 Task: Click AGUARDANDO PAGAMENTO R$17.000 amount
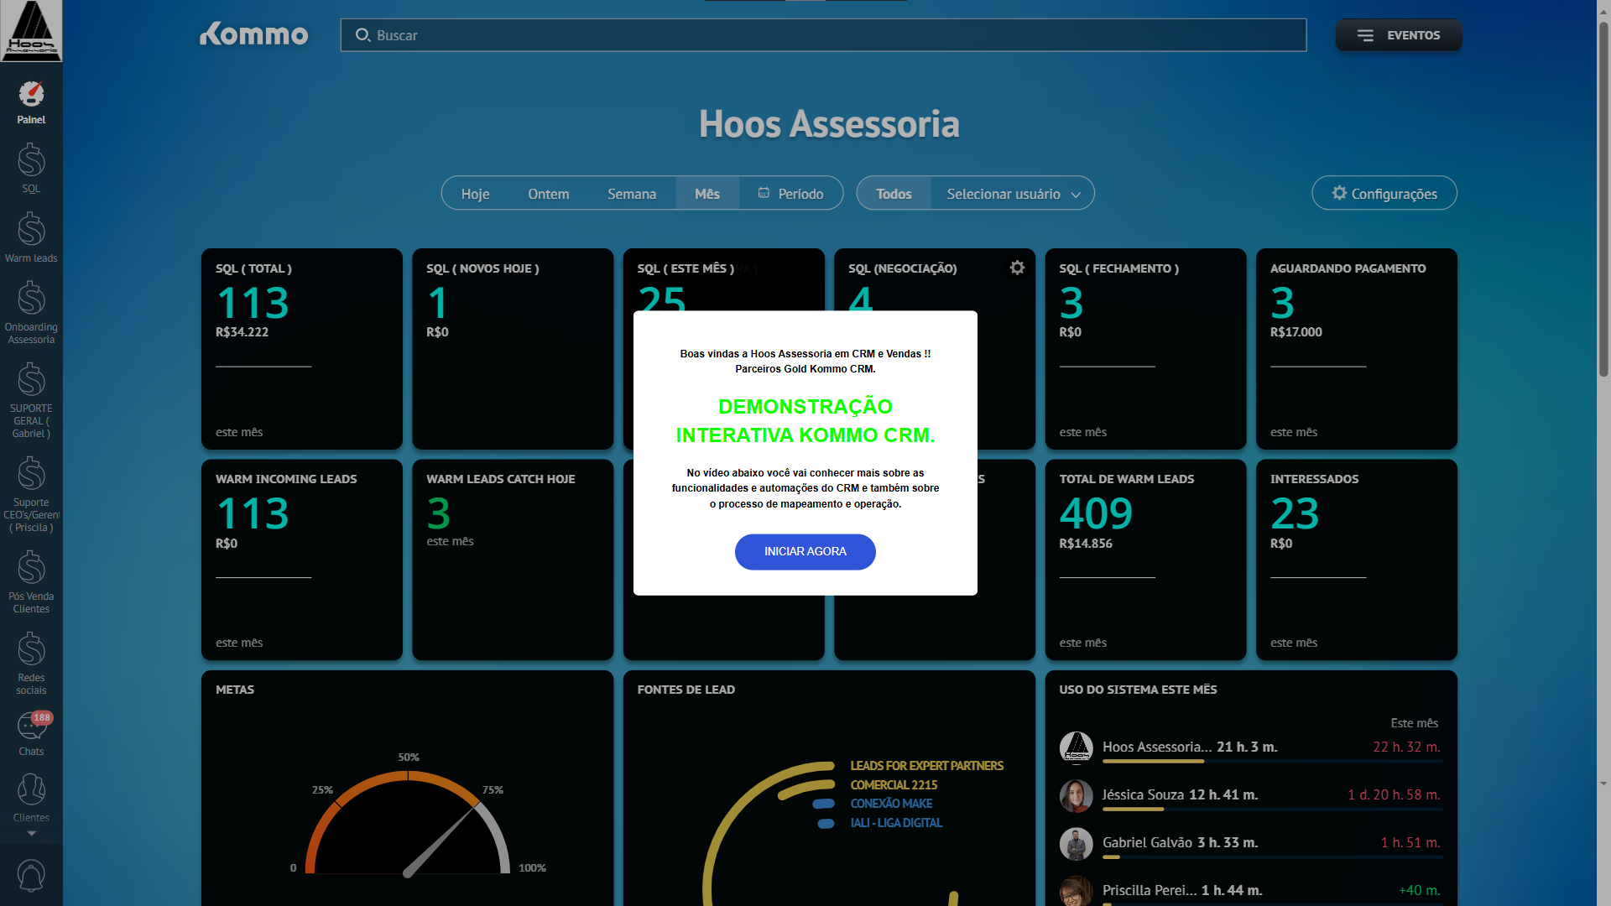tap(1296, 332)
